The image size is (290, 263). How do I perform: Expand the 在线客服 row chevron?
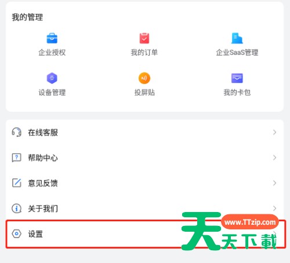coord(274,132)
